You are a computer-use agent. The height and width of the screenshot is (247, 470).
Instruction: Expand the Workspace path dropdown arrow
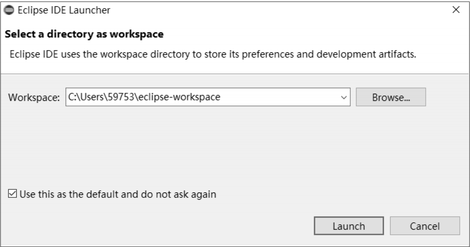click(344, 98)
